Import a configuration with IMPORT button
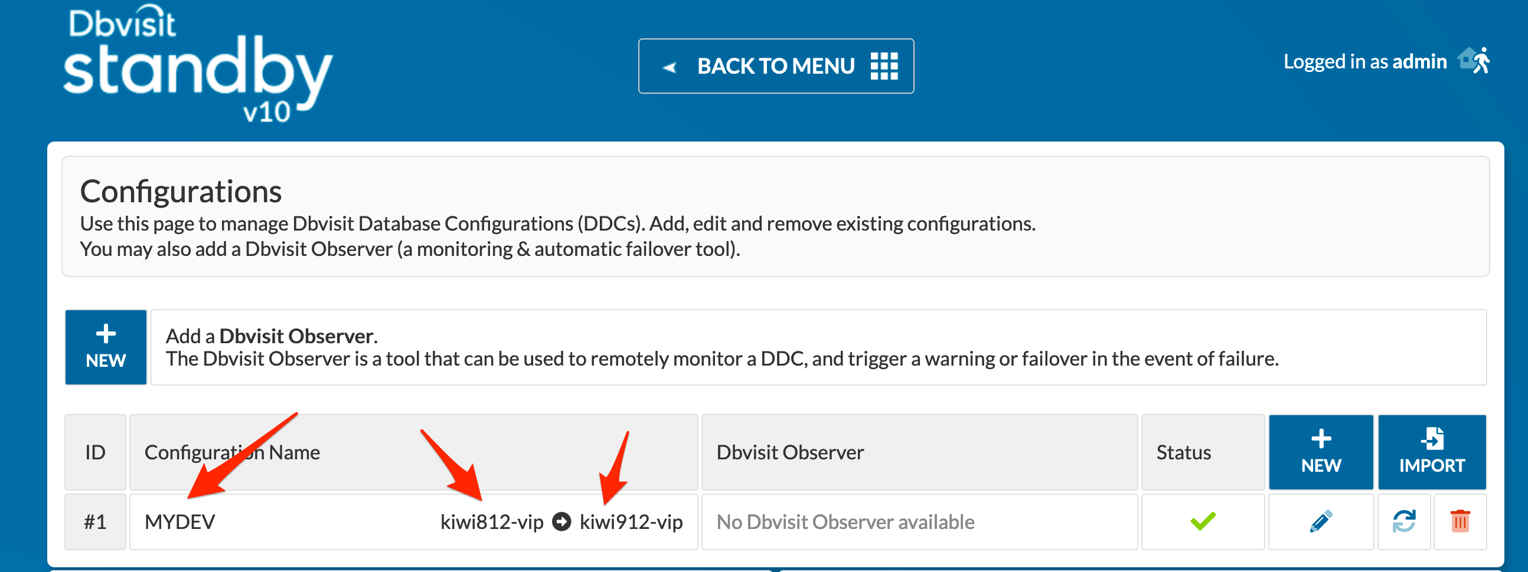This screenshot has height=572, width=1528. pos(1431,452)
